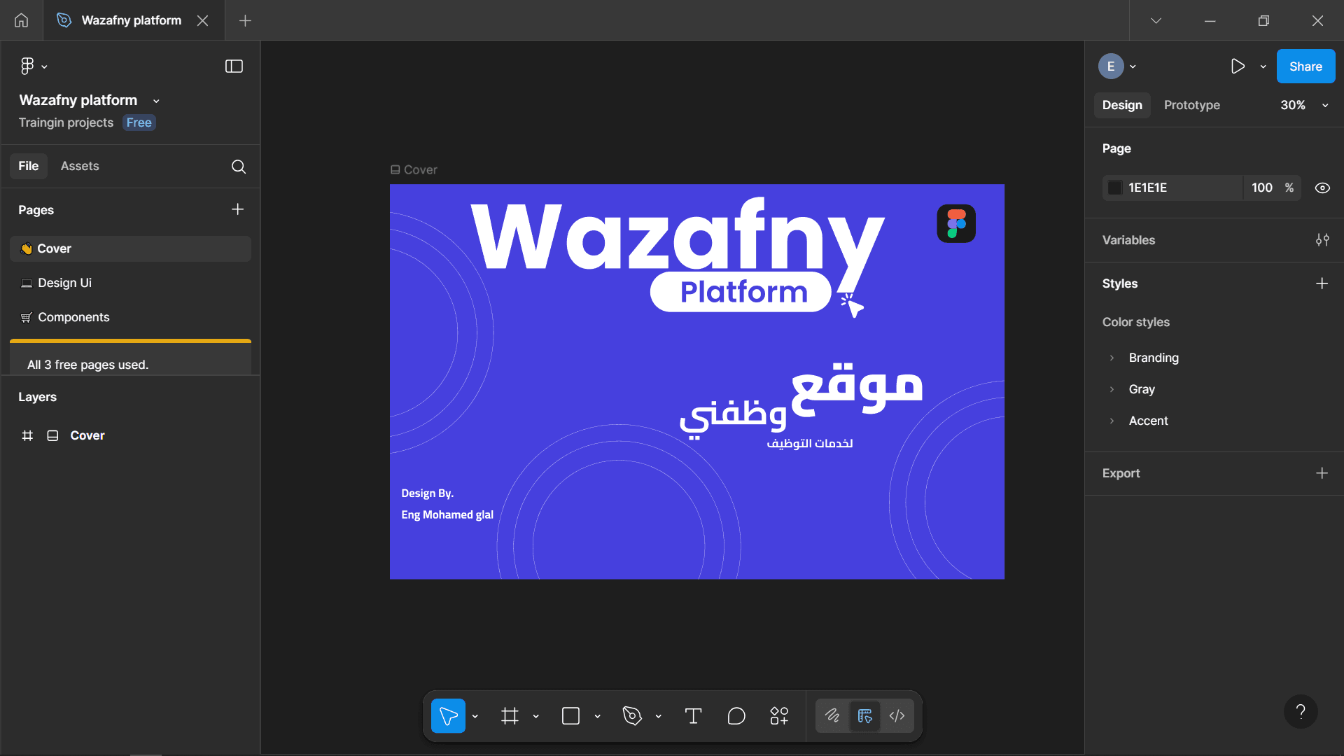The height and width of the screenshot is (756, 1344).
Task: Select the Frame tool
Action: tap(509, 715)
